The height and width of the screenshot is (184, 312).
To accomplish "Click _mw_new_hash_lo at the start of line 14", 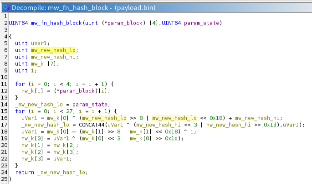I will pos(39,104).
